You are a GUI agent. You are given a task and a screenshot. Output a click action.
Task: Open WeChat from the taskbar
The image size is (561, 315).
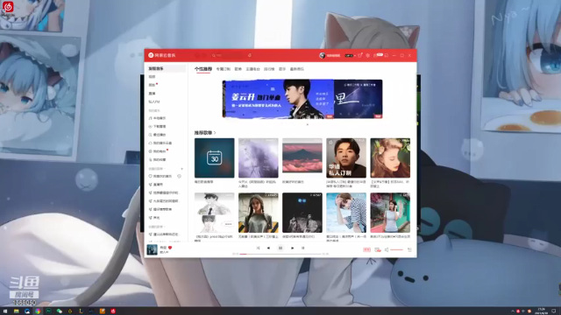[x=59, y=311]
